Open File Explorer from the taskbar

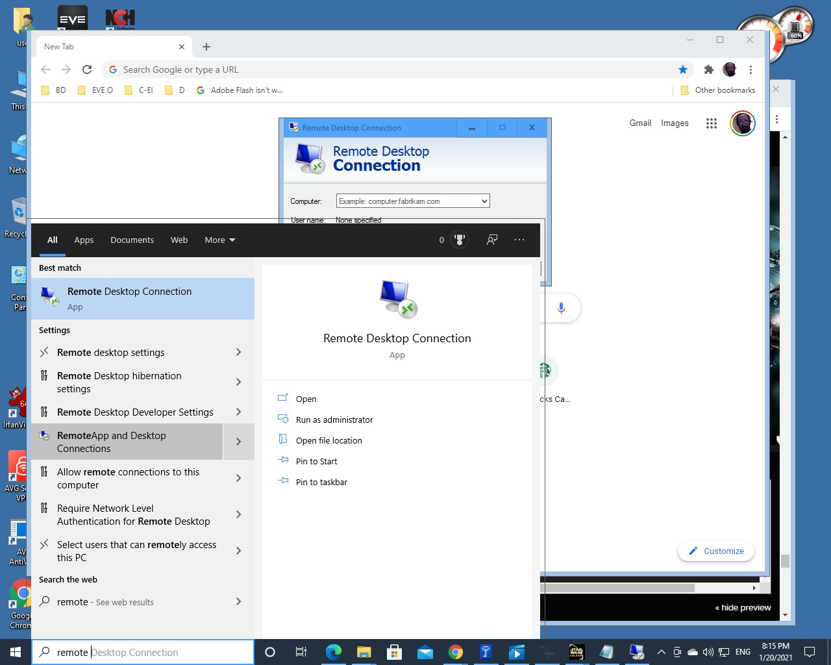(x=364, y=652)
